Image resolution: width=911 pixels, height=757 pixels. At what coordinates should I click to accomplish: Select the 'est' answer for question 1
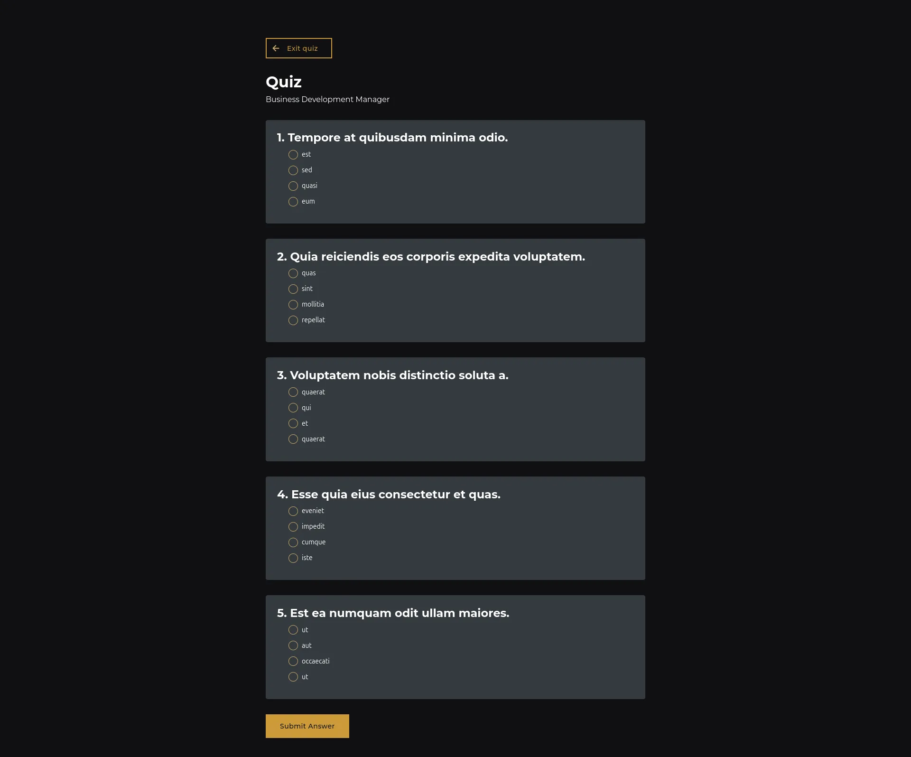coord(293,155)
